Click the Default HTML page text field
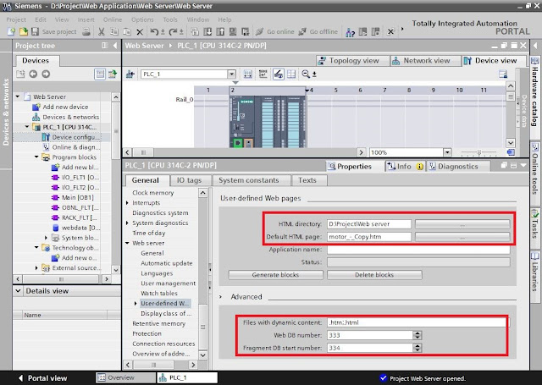 pos(369,237)
